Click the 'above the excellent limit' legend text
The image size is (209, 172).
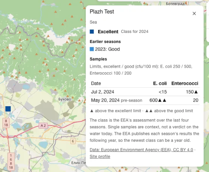[x=118, y=111]
